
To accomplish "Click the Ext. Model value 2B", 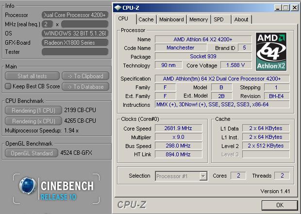I will pos(221,96).
